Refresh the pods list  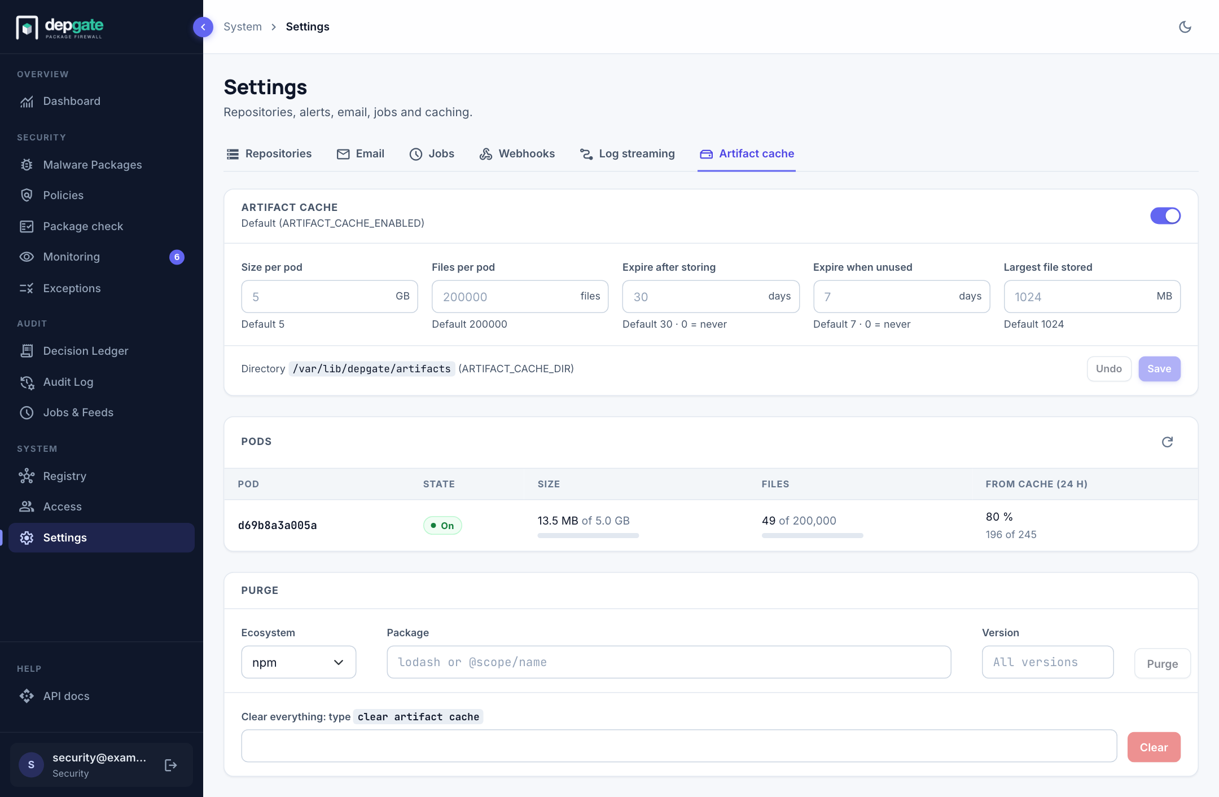tap(1167, 442)
